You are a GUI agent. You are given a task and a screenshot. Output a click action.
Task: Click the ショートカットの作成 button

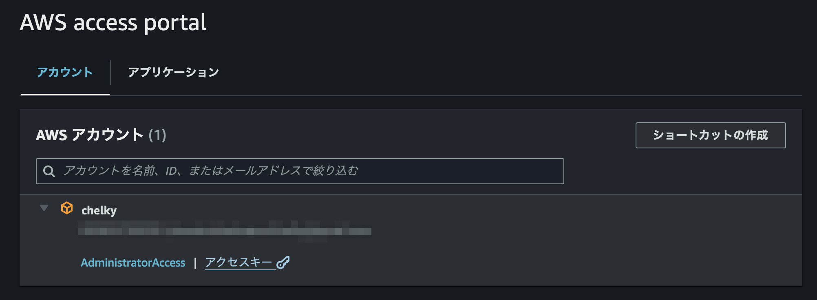(x=711, y=136)
